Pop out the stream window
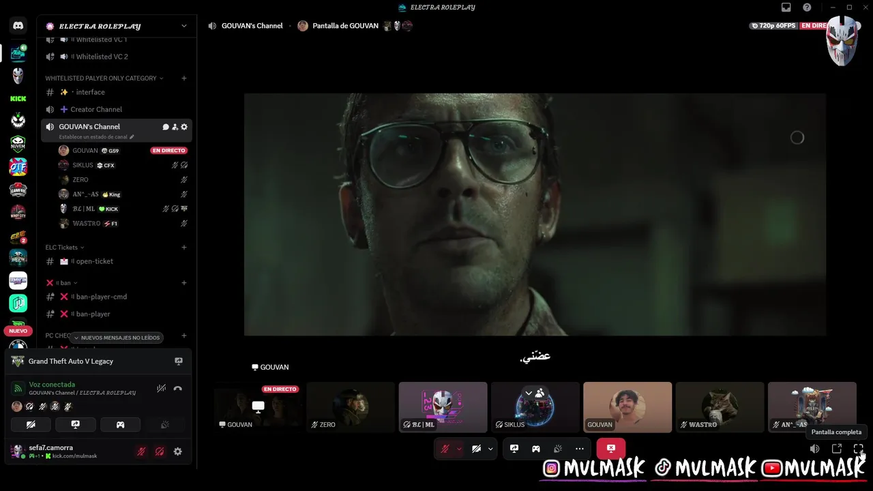Viewport: 873px width, 491px height. click(x=837, y=449)
